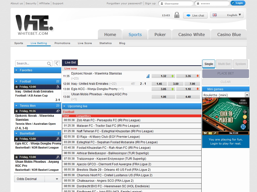Open the Casino White tab

[191, 34]
